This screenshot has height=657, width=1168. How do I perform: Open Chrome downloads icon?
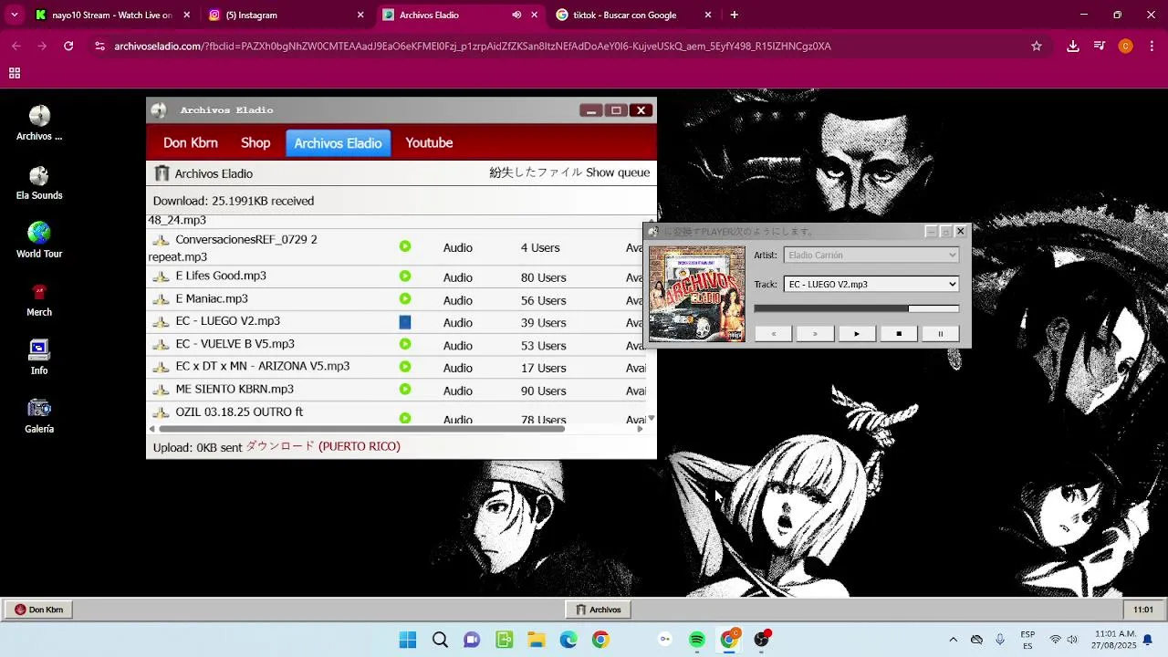[1073, 46]
